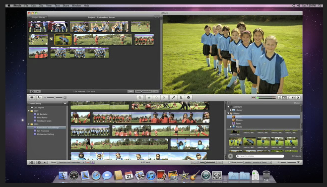This screenshot has width=327, height=187.
Task: Open Finder from the Dock
Action: coord(63,175)
